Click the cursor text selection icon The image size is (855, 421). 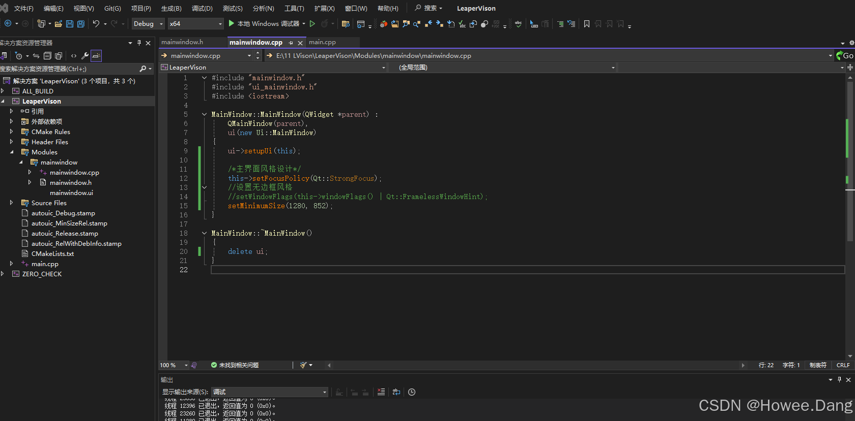click(x=534, y=24)
